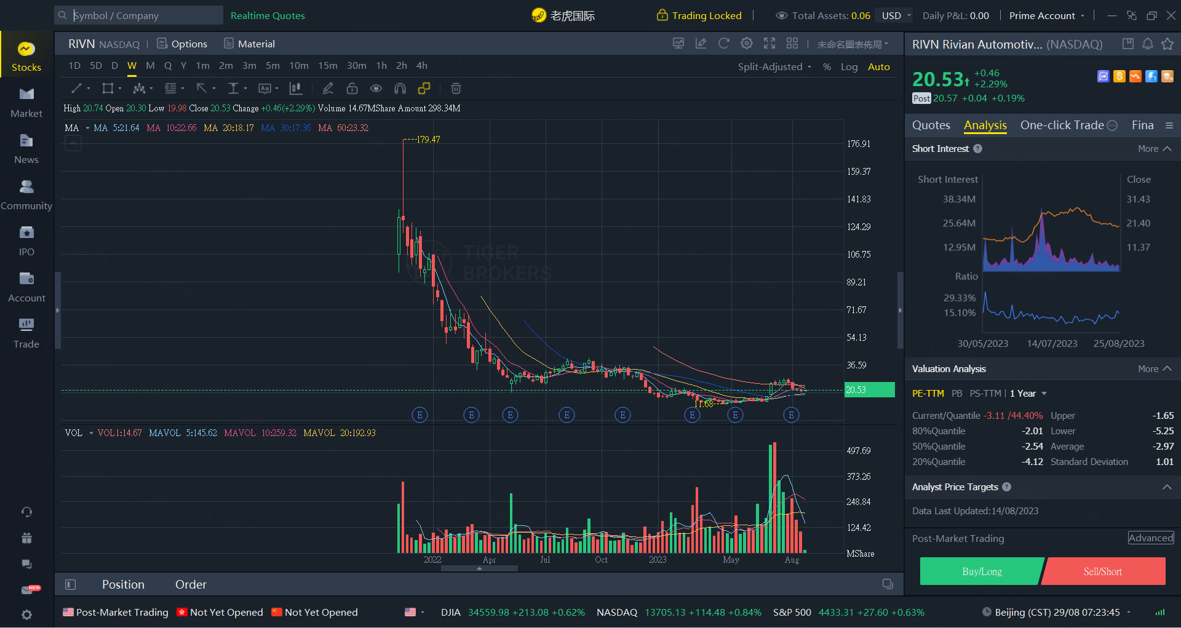
Task: Click the Short Interest help question icon
Action: click(977, 149)
